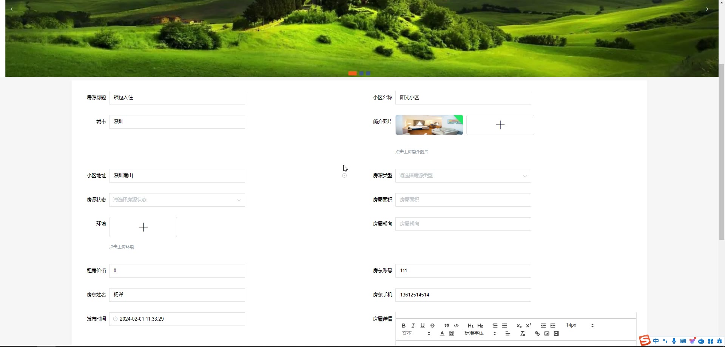This screenshot has width=725, height=347.
Task: Decrease the text indent
Action: coord(543,326)
